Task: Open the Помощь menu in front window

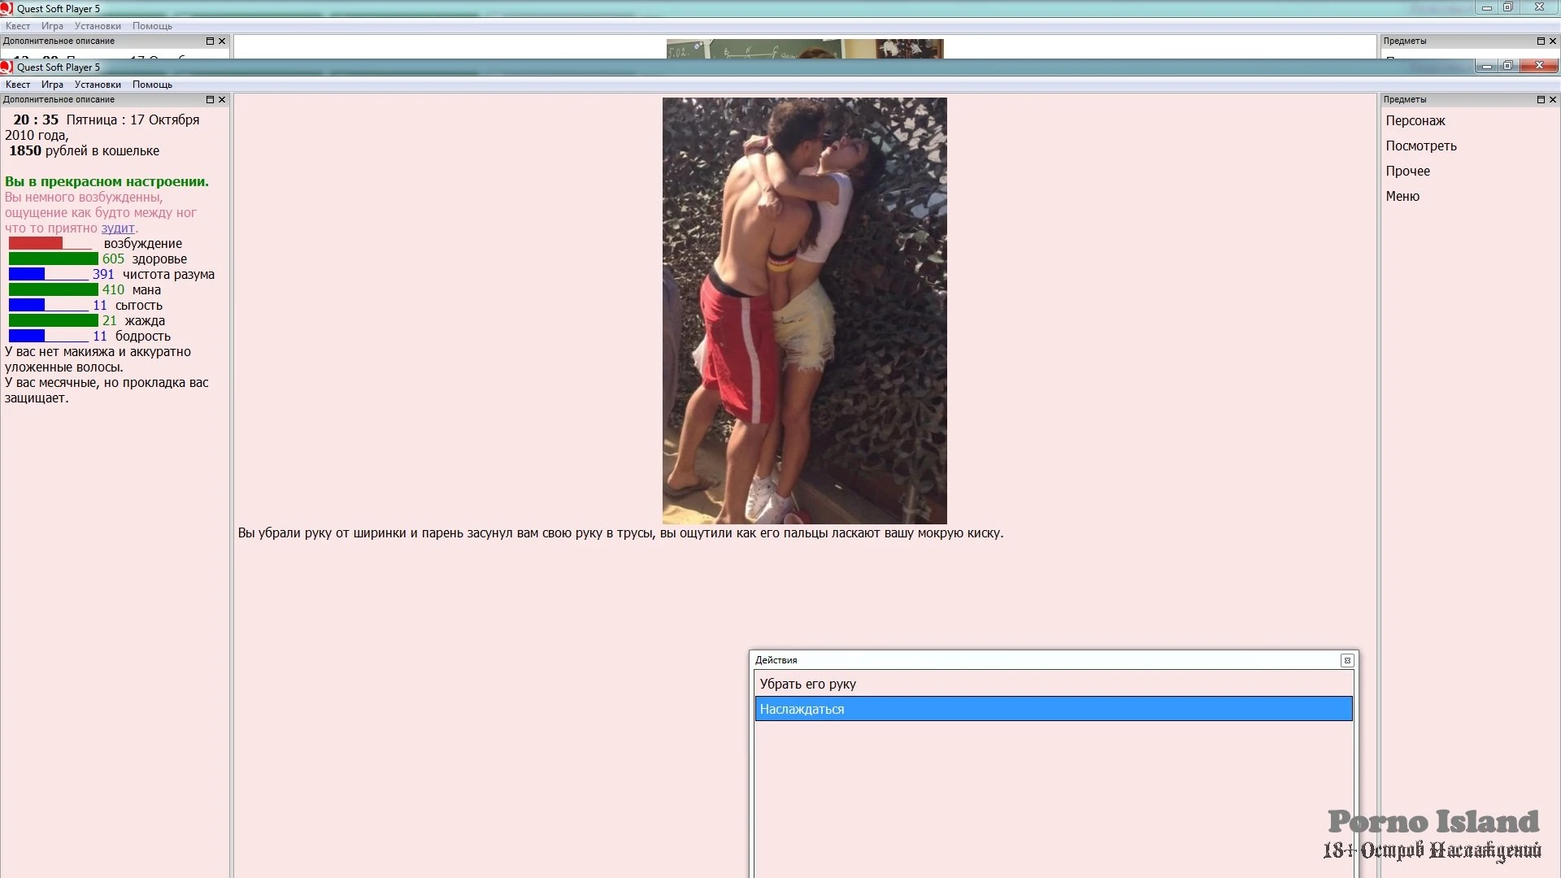Action: pyautogui.click(x=152, y=85)
